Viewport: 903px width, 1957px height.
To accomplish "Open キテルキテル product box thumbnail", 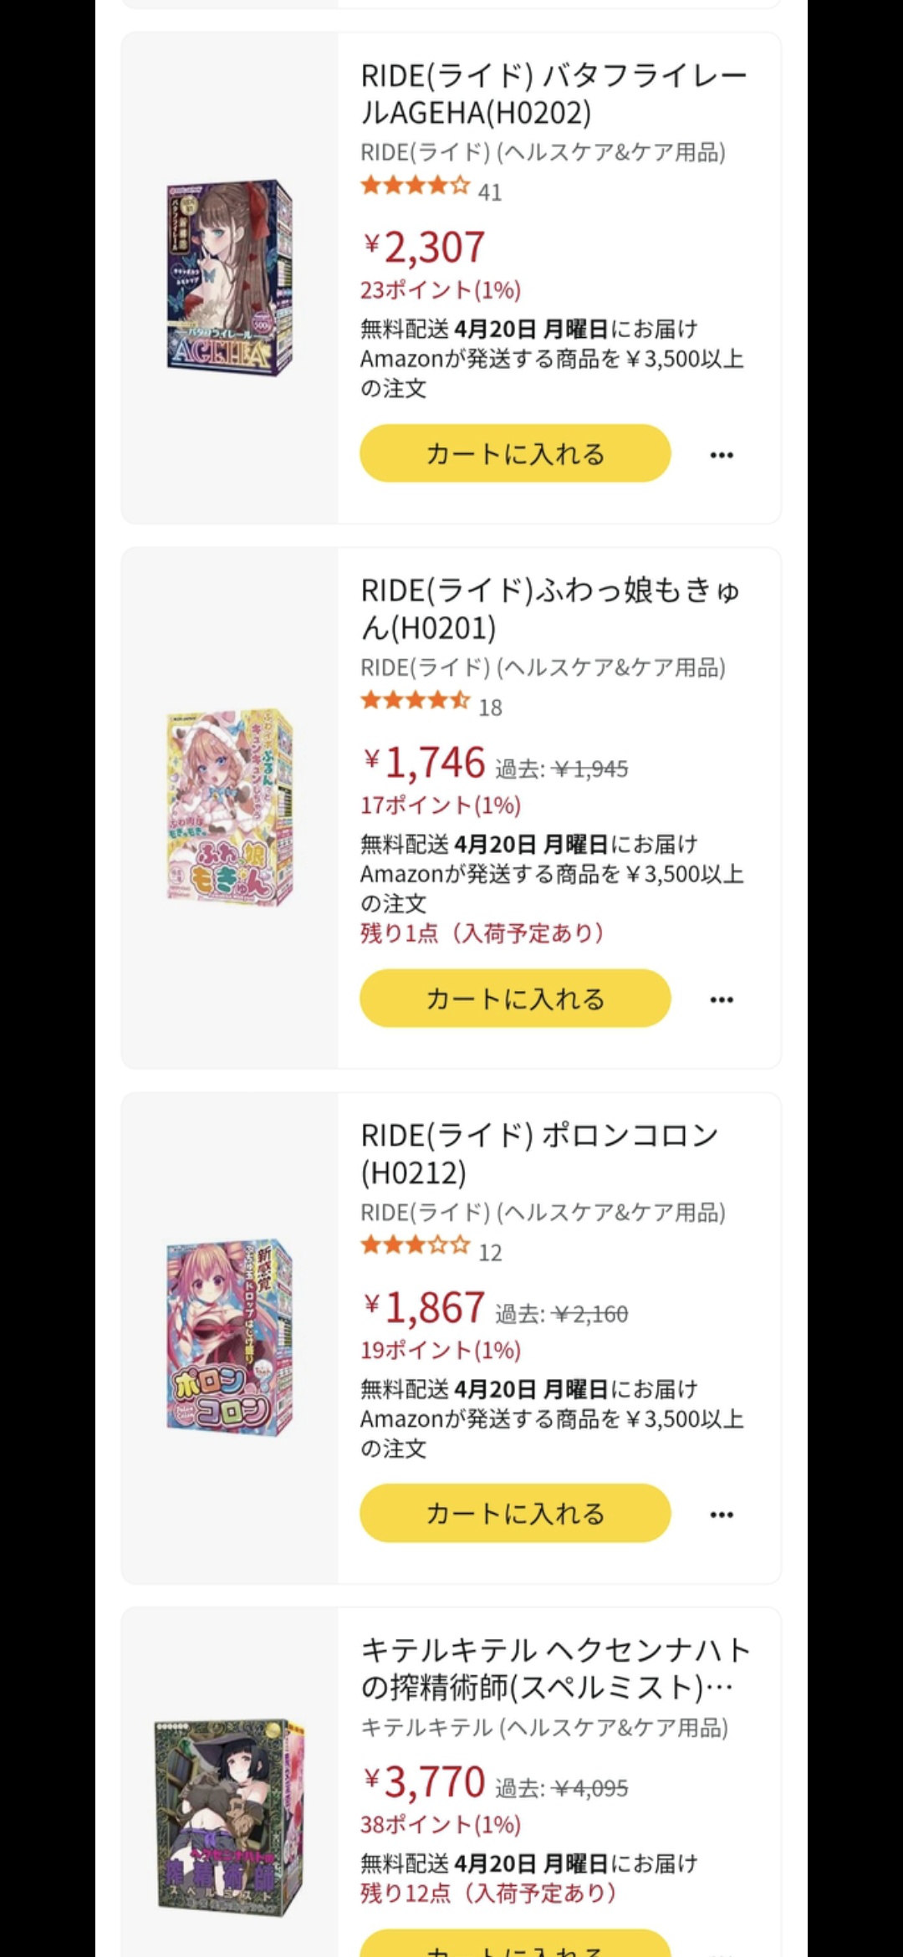I will coord(230,1816).
